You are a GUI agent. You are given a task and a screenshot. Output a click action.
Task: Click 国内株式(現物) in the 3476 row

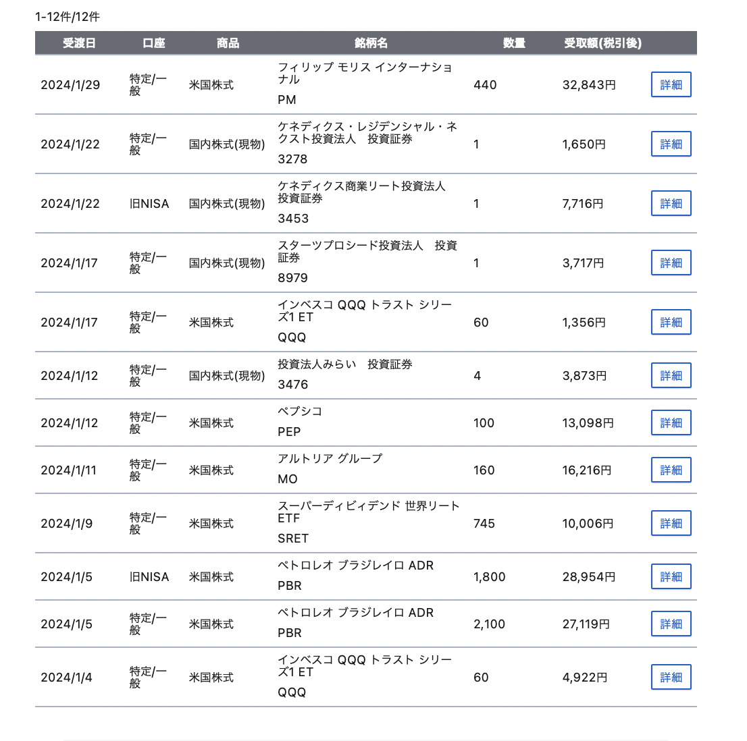click(227, 376)
